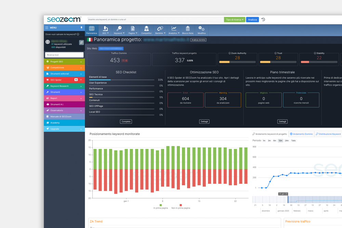Click the 'Elementi di base' progress bar
342x228 pixels.
coord(122,80)
